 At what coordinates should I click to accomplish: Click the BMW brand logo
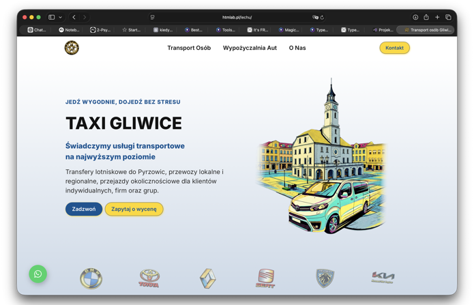tap(91, 278)
